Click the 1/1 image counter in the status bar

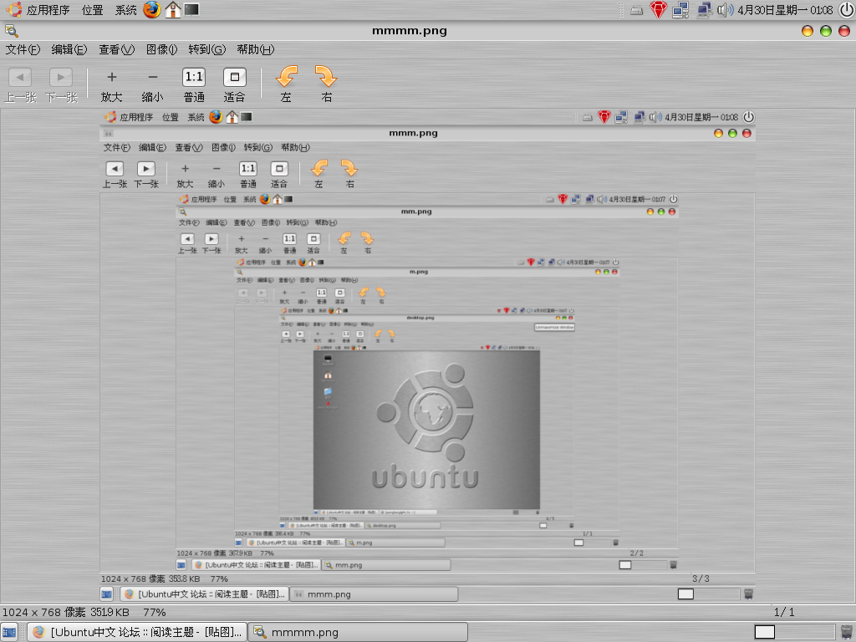[x=784, y=613]
